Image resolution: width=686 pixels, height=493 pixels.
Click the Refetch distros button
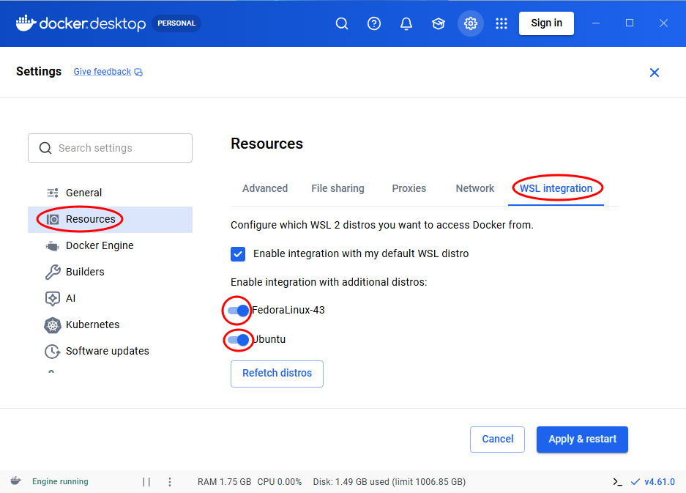[x=277, y=374]
